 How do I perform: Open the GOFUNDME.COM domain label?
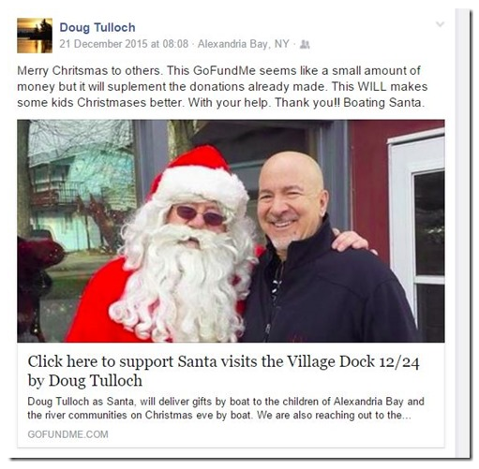(67, 434)
